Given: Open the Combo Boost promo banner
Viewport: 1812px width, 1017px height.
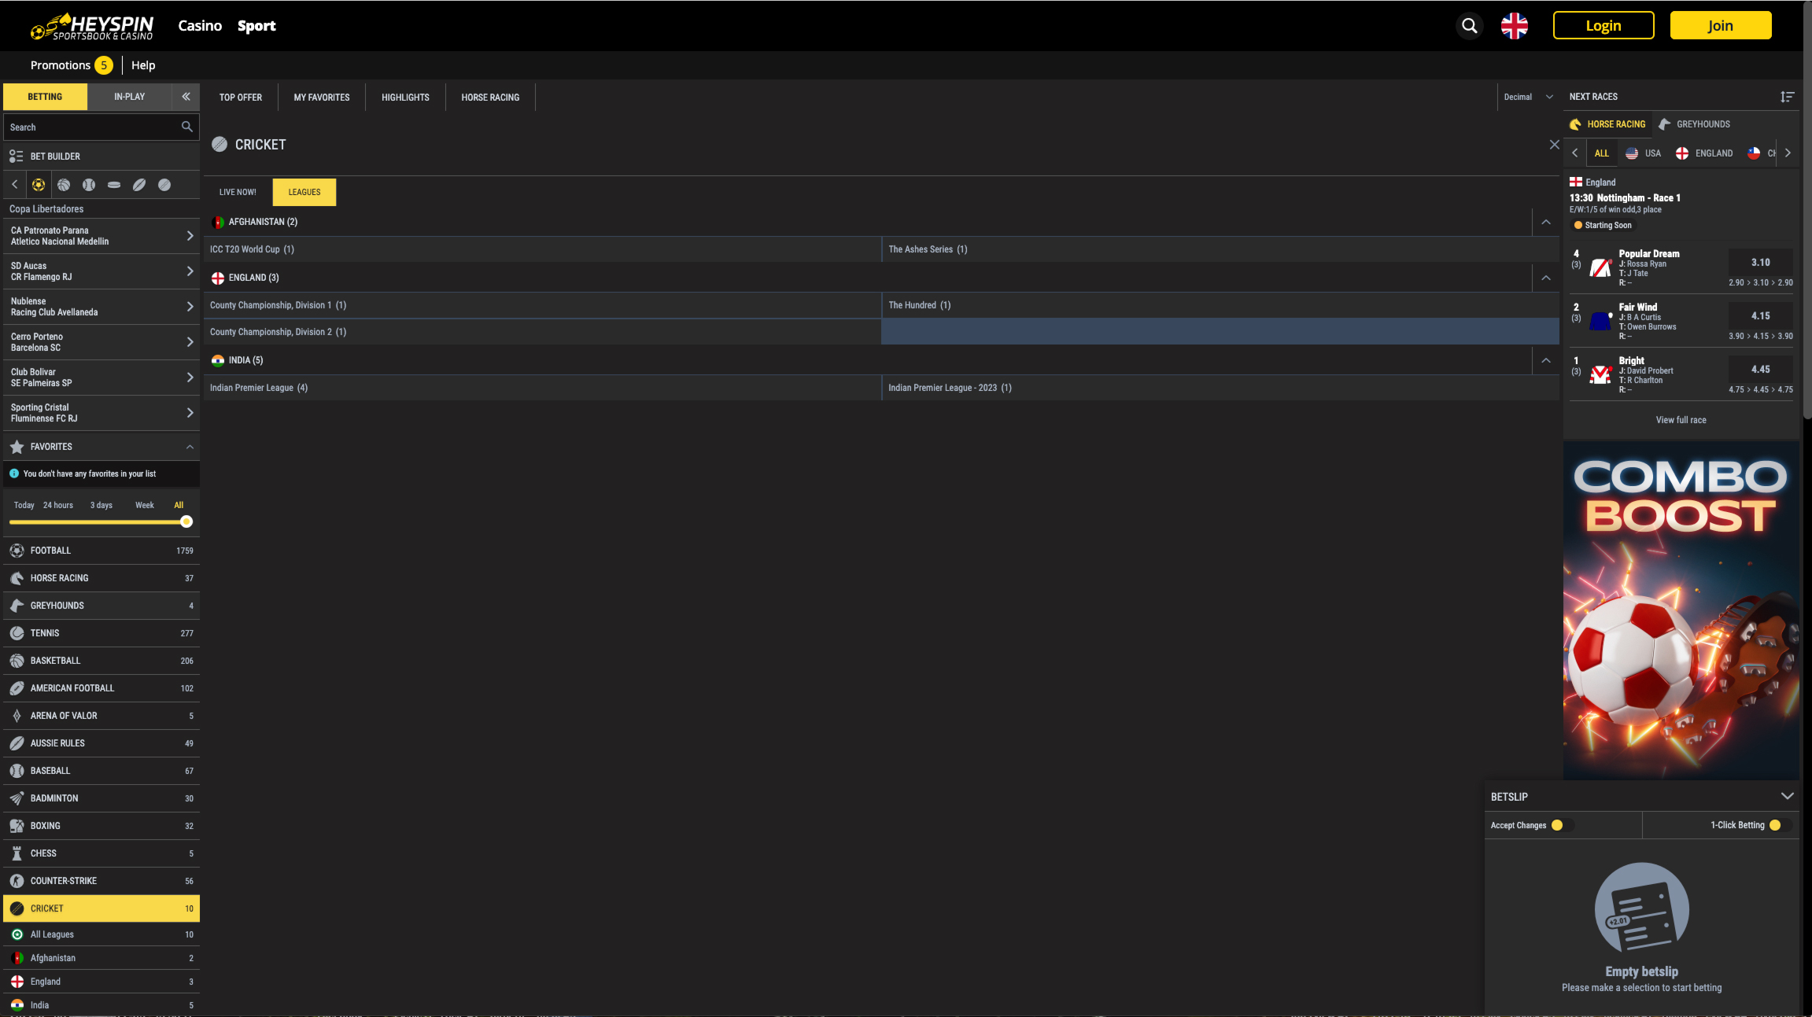Looking at the screenshot, I should click(x=1681, y=610).
